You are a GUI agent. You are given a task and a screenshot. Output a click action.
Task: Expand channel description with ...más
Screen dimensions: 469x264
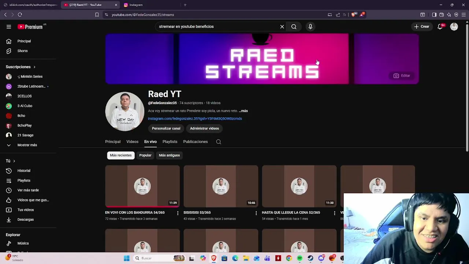[243, 111]
